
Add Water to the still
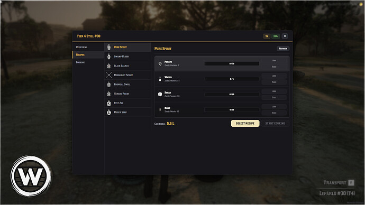tap(274, 76)
